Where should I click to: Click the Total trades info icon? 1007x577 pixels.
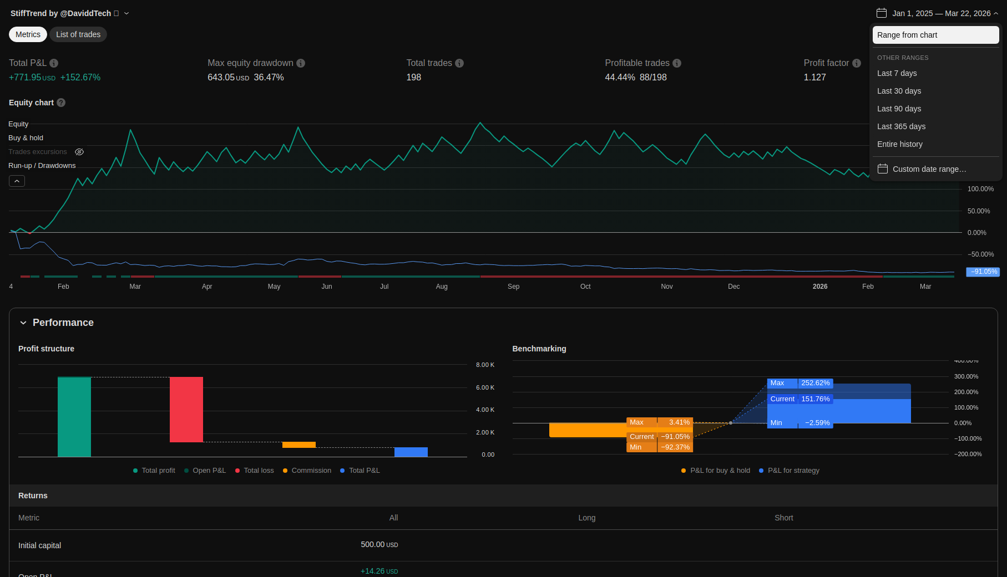pos(459,63)
